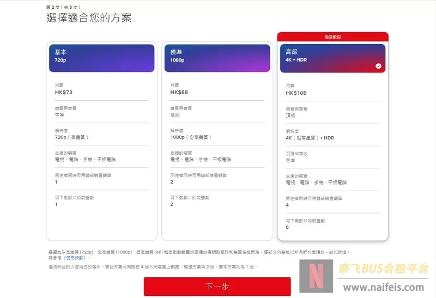Click the supported devices list in 高級 plan

click(316, 183)
